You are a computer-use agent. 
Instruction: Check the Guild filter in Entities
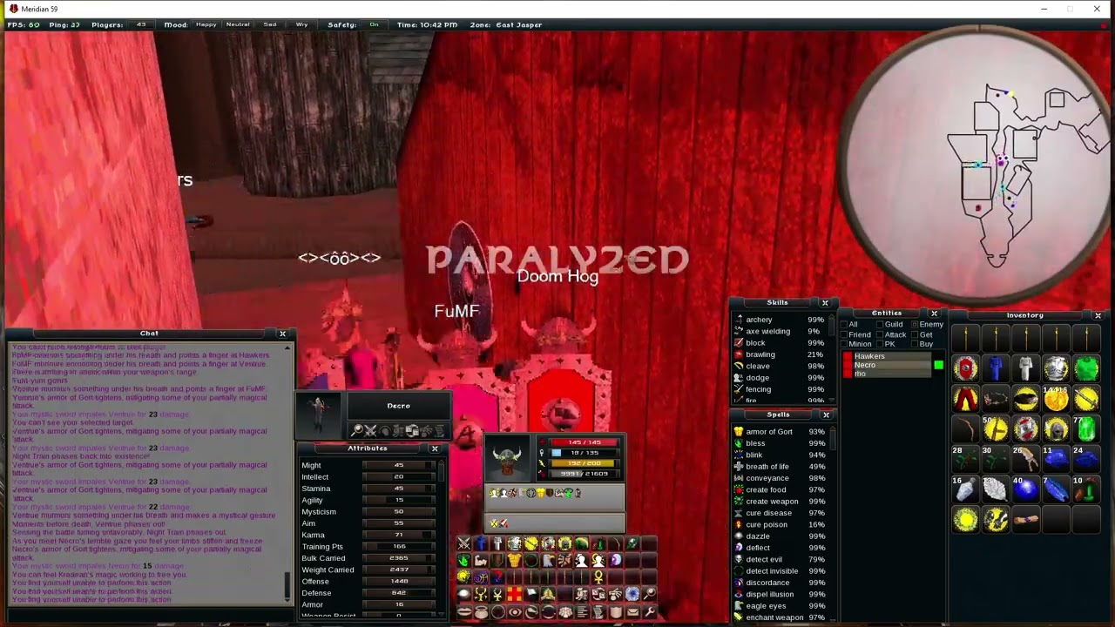(x=880, y=324)
